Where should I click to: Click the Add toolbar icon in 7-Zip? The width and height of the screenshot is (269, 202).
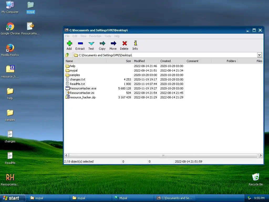[69, 45]
